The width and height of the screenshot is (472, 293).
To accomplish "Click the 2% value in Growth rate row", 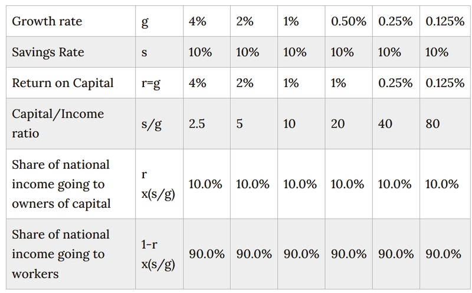I will (245, 21).
